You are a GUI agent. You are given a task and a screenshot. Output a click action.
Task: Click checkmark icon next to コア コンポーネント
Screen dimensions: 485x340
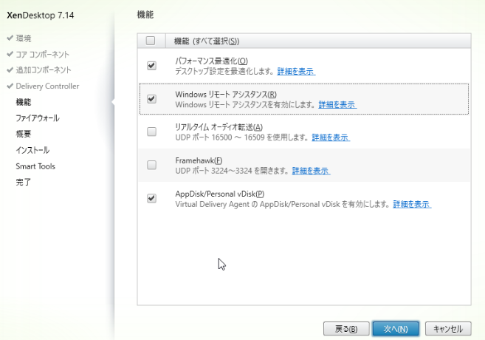coord(10,54)
